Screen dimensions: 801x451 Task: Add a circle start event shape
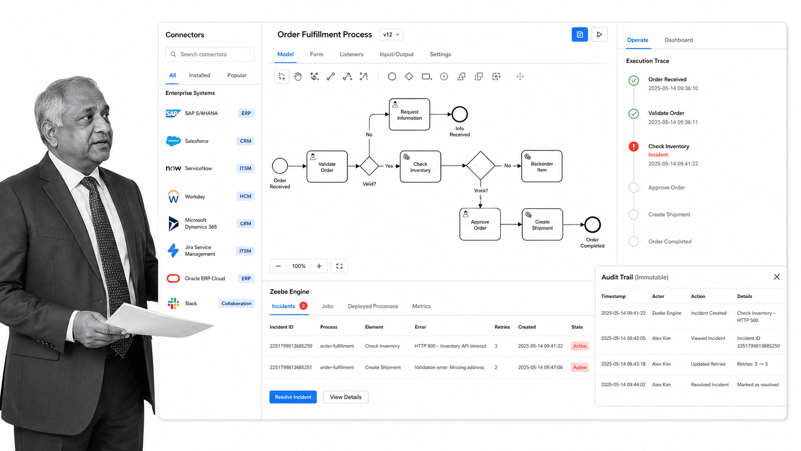(392, 77)
